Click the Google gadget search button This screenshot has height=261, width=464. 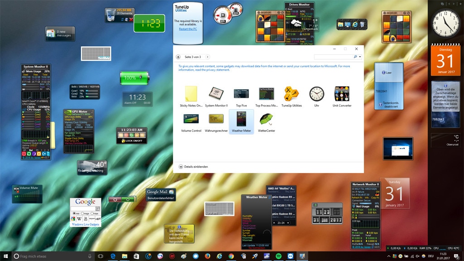98,208
